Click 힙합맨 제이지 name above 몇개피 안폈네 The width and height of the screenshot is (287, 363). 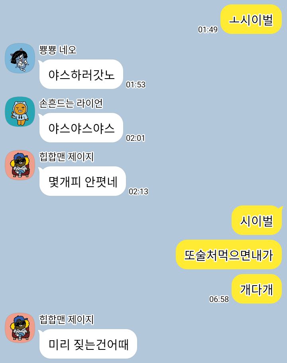click(x=67, y=157)
